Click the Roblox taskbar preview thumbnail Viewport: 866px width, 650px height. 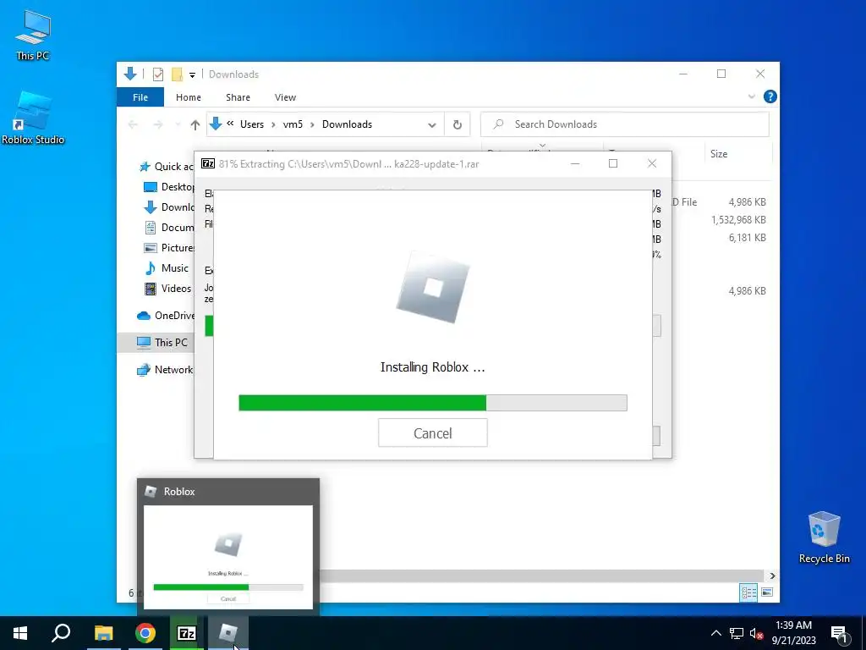pos(228,557)
